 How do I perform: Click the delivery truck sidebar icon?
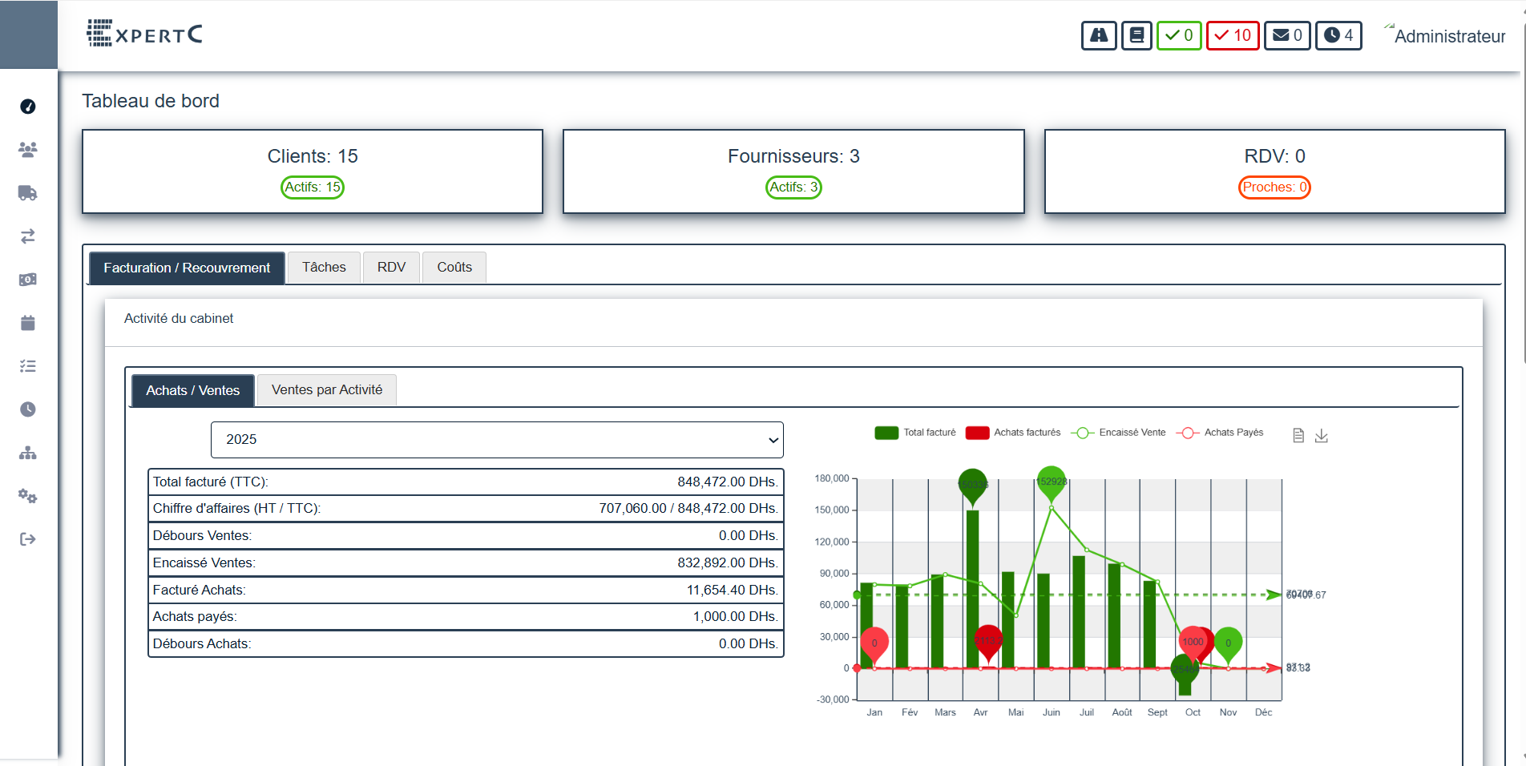tap(28, 193)
